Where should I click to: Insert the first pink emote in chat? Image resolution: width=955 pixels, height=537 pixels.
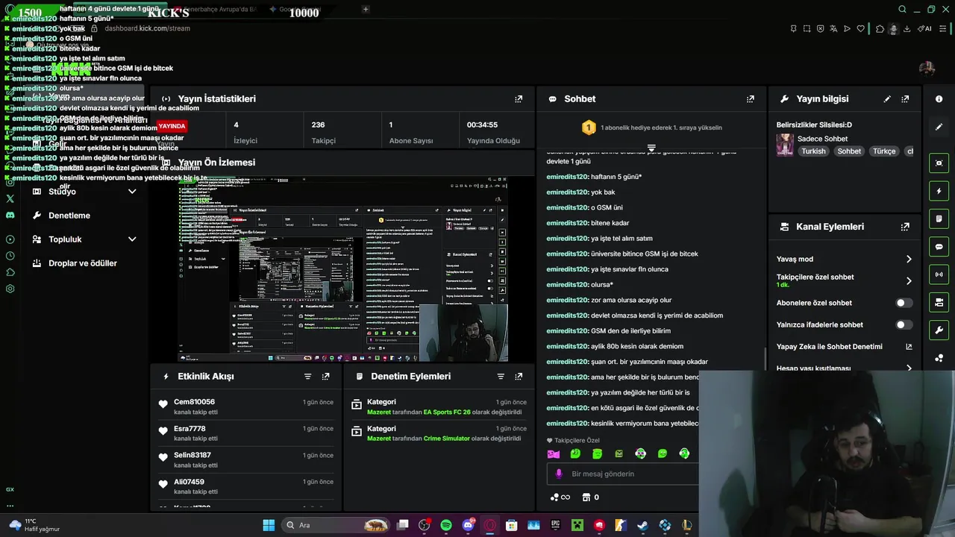[554, 453]
